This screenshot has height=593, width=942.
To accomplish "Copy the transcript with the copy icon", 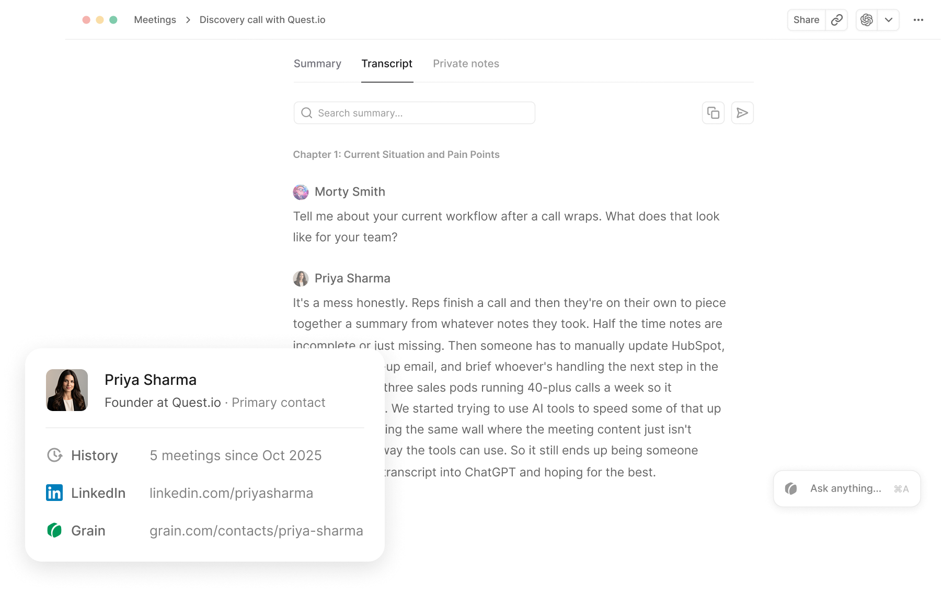I will 713,113.
